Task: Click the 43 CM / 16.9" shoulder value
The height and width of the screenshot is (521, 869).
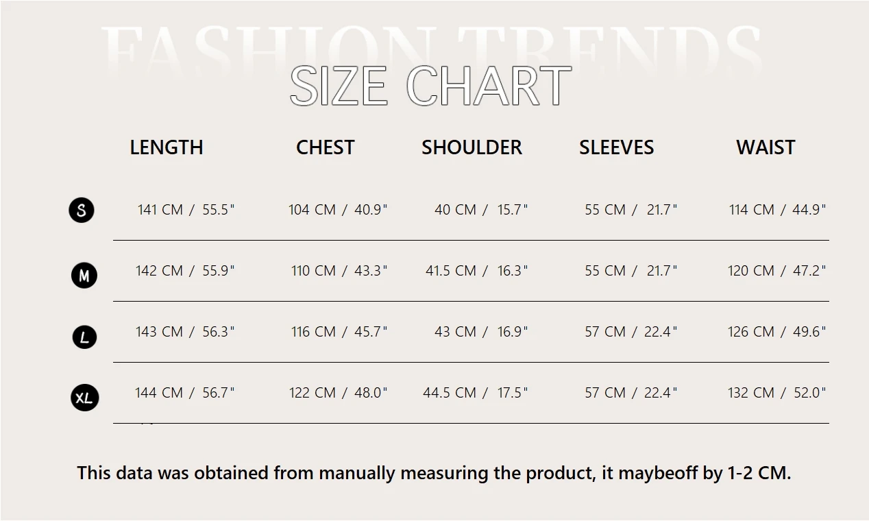Action: coord(481,332)
